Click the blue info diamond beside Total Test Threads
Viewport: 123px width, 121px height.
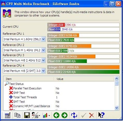[x=11, y=97]
